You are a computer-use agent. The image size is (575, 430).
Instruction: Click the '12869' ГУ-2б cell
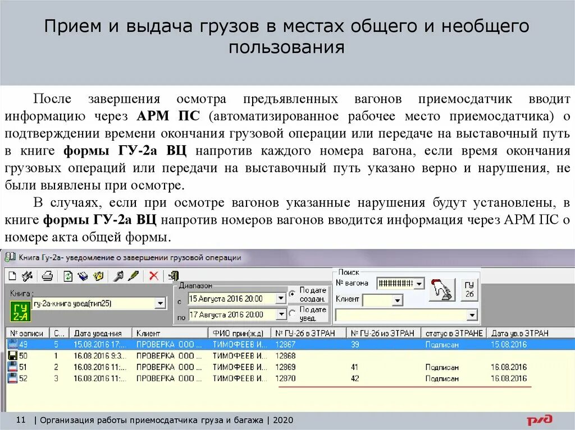(x=285, y=367)
